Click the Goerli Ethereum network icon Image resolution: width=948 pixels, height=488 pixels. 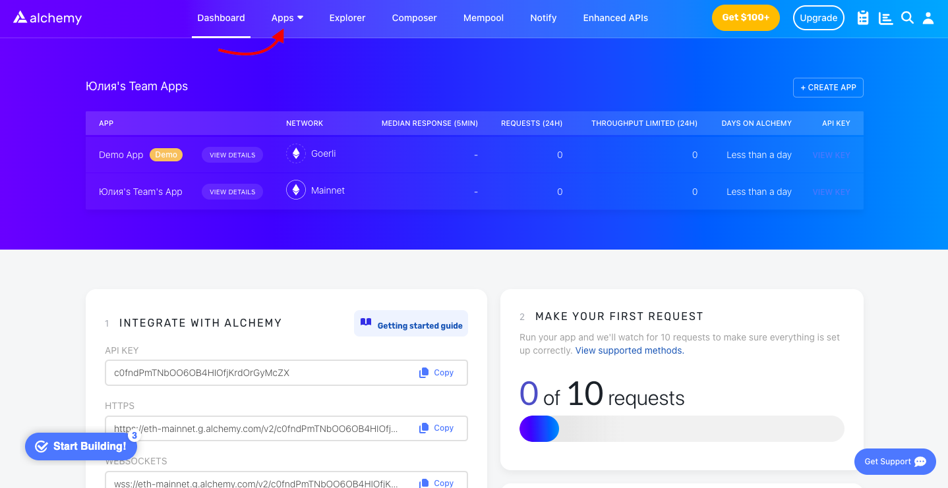pyautogui.click(x=296, y=153)
